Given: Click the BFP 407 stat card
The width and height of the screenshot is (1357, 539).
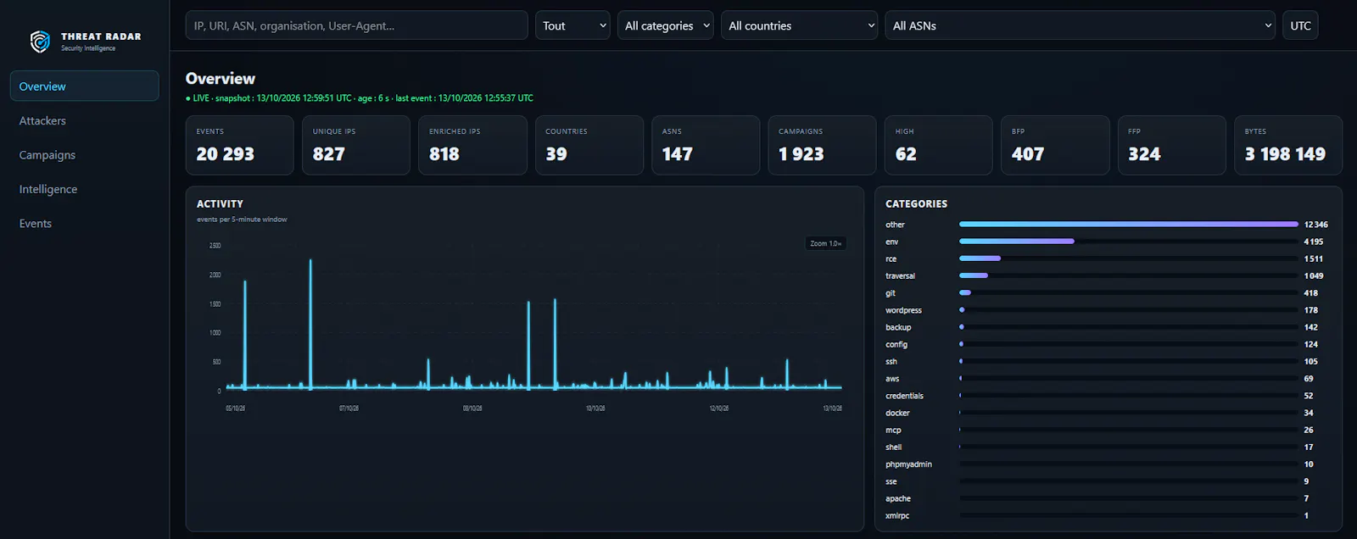Looking at the screenshot, I should tap(1055, 145).
